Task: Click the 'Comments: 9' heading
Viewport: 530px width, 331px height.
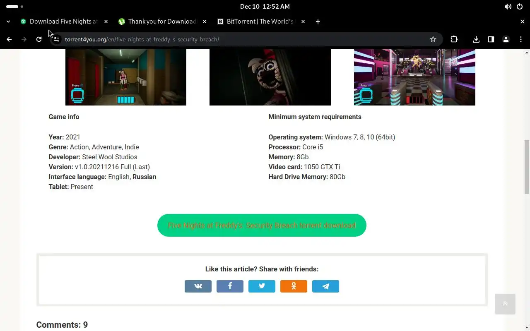Action: pos(62,325)
